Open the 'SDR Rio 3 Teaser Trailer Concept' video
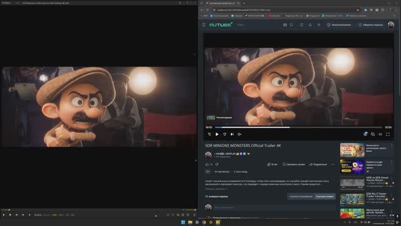This screenshot has width=401, height=226. pyautogui.click(x=352, y=199)
